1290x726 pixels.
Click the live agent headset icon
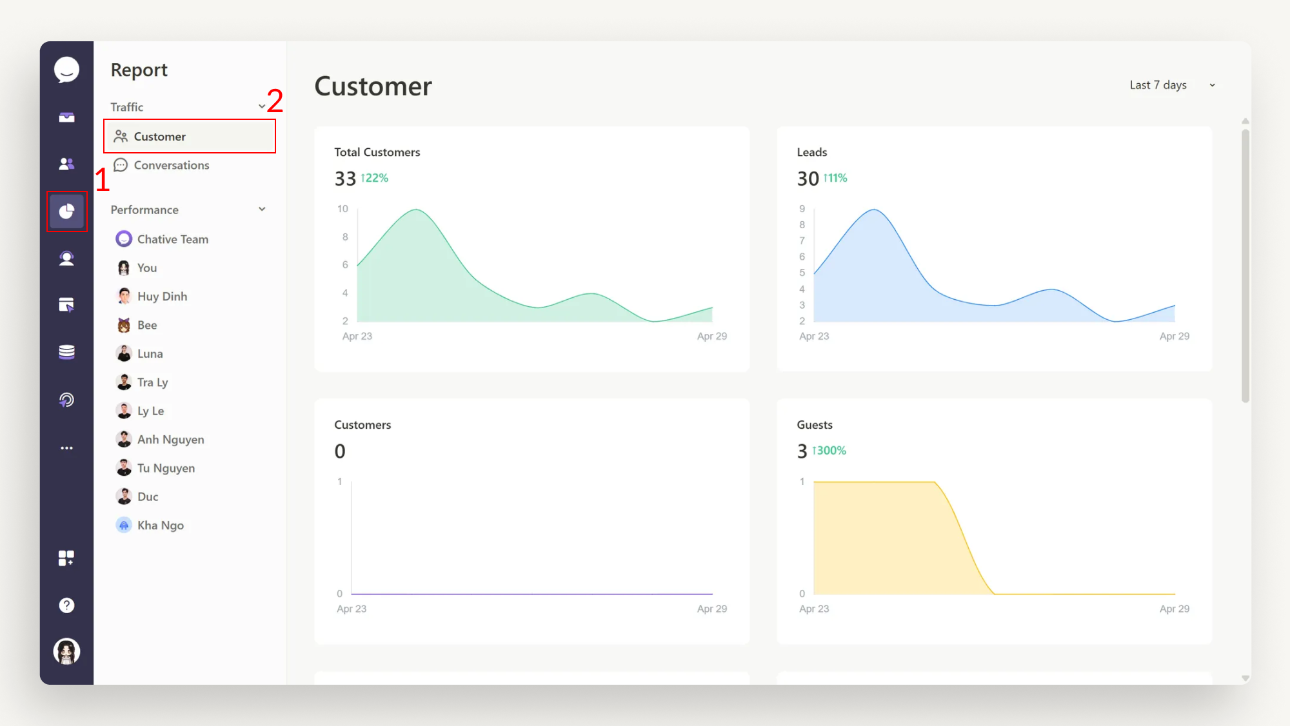point(67,258)
